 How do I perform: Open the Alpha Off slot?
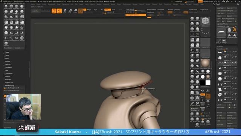click(x=205, y=43)
